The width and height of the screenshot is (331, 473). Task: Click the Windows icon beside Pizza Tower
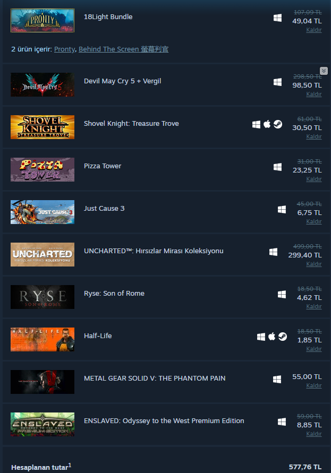277,167
